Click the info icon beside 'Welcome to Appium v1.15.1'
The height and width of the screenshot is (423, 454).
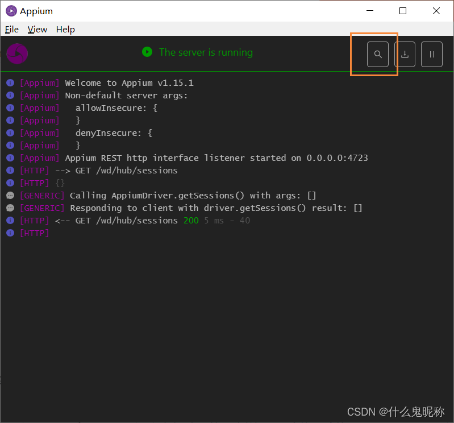pos(10,83)
